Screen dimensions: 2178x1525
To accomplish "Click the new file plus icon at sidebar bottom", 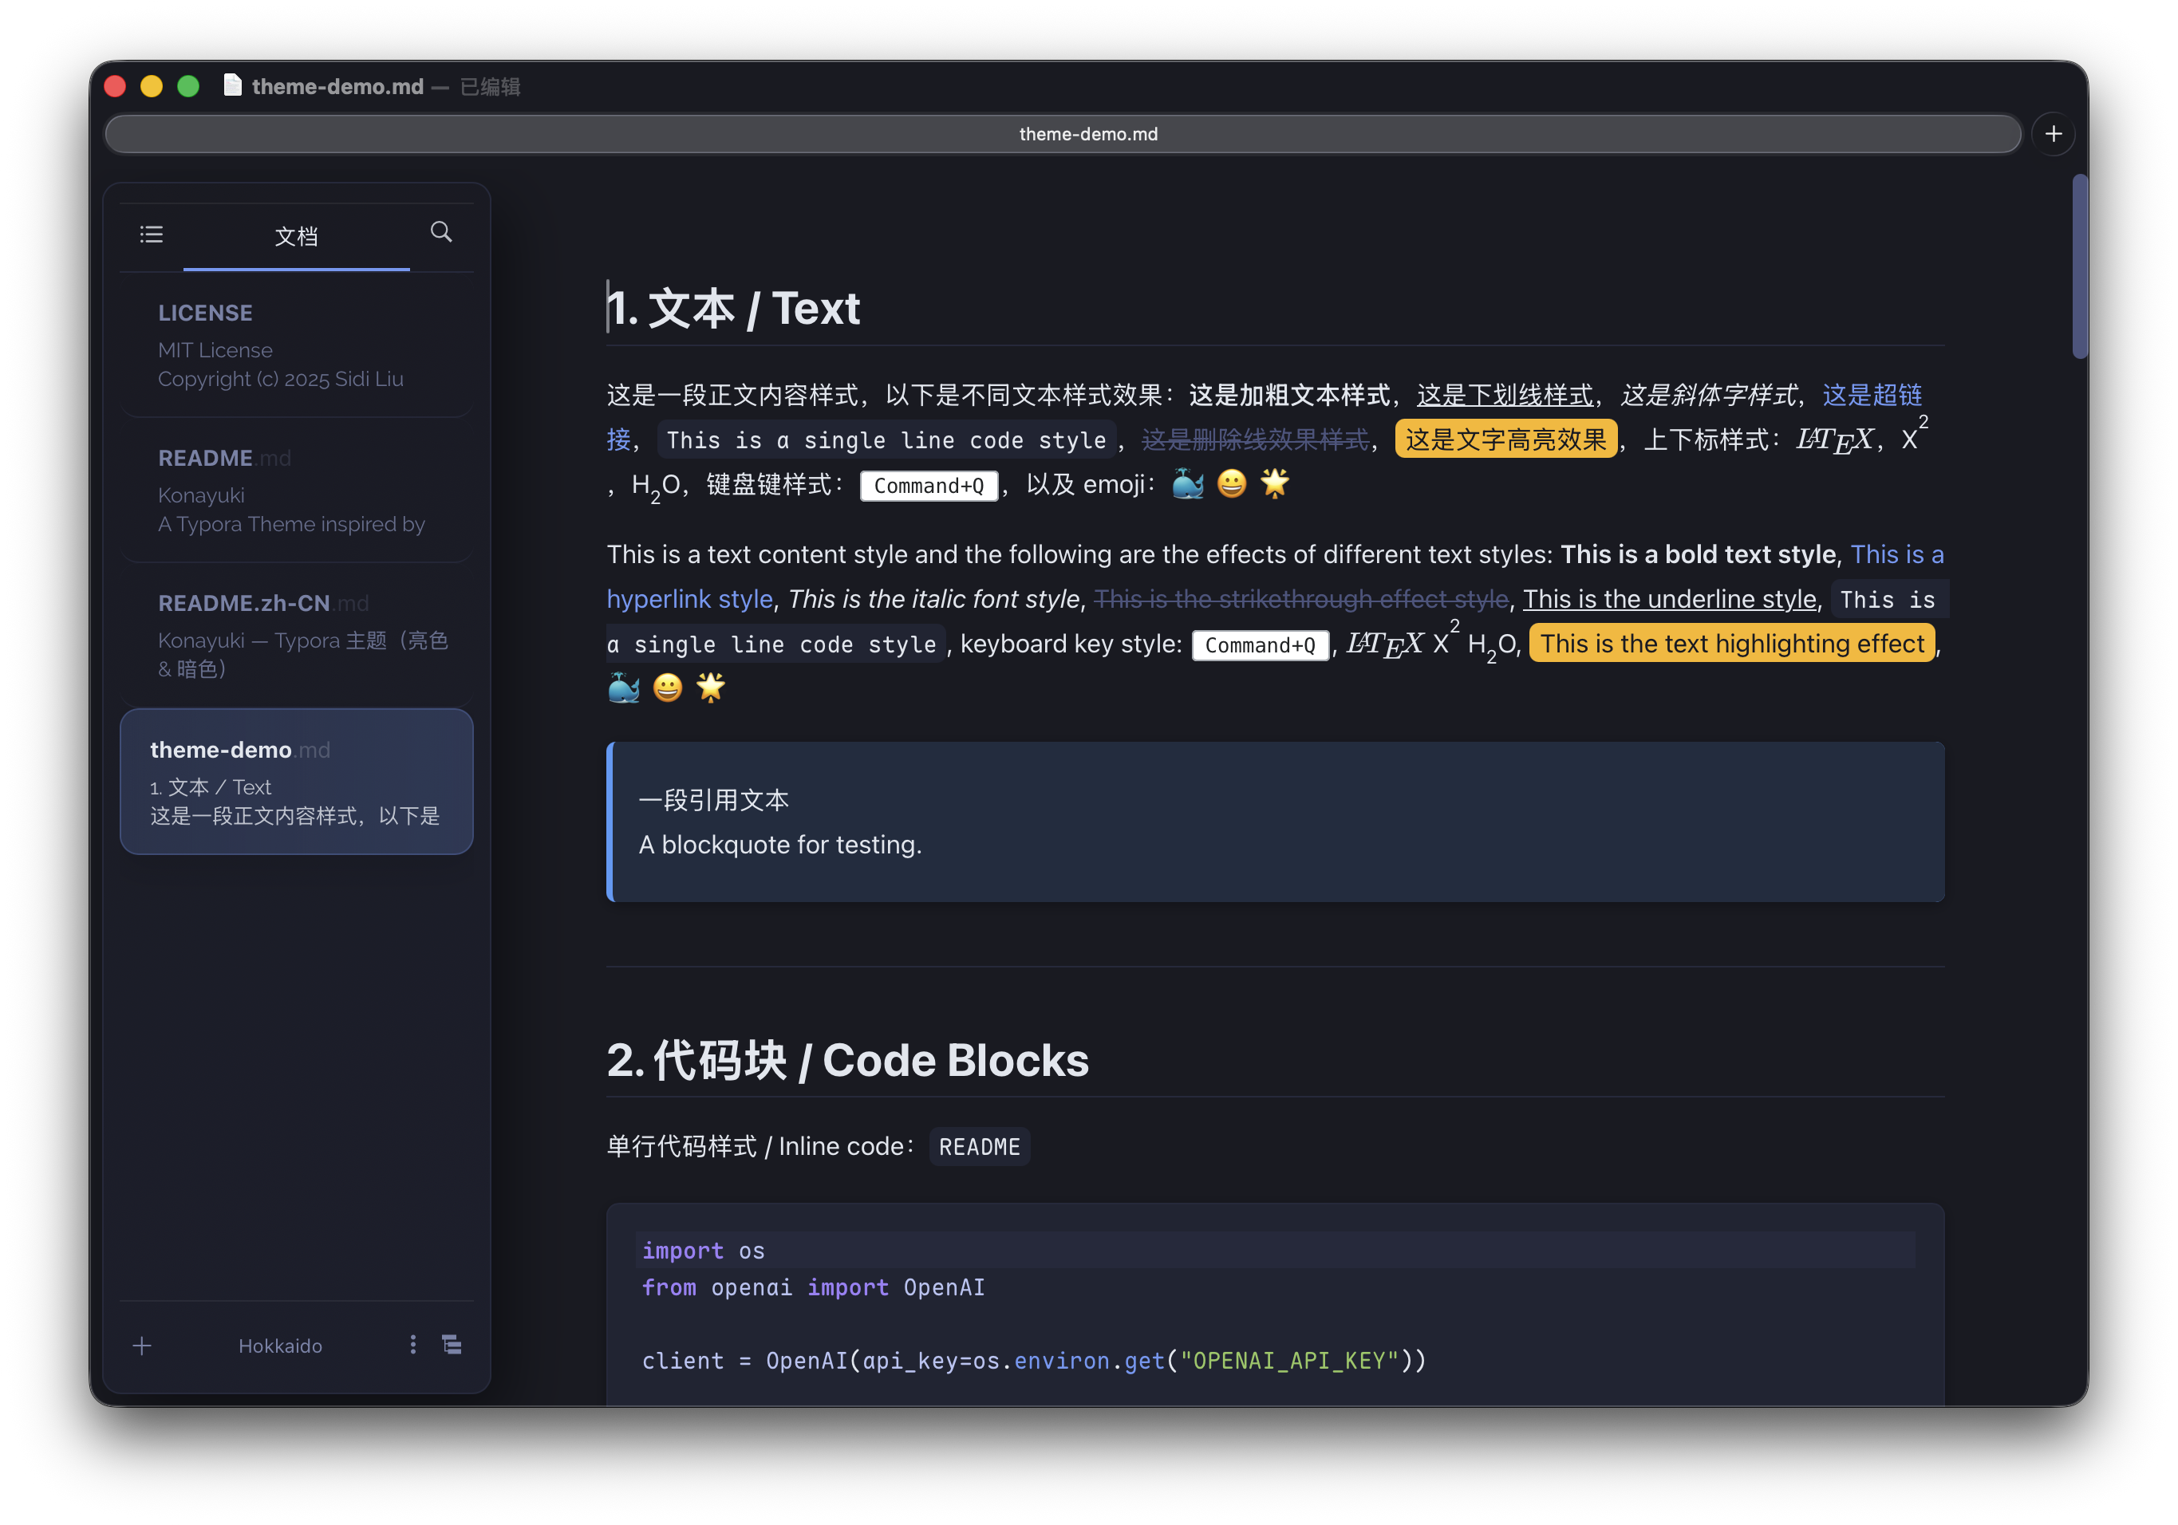I will pos(142,1346).
